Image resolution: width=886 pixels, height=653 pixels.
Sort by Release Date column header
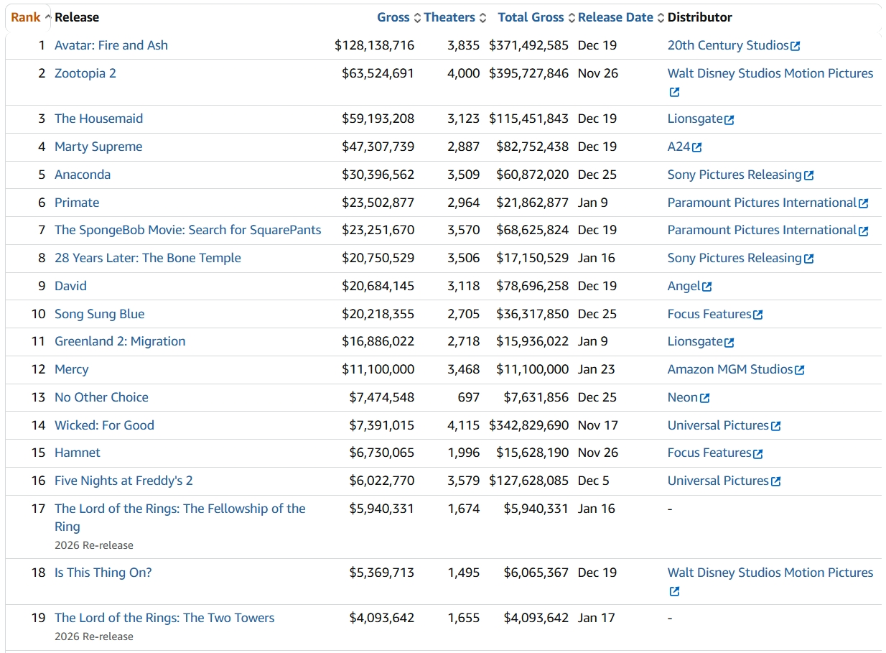point(615,17)
